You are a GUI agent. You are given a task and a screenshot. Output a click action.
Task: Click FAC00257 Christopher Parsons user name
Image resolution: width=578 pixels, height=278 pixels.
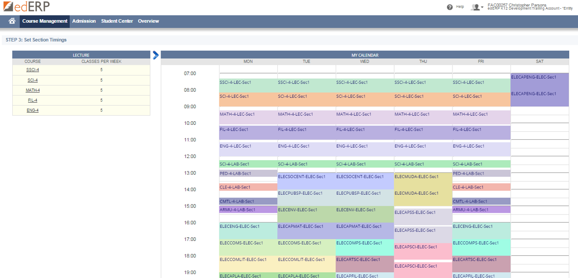click(x=517, y=5)
